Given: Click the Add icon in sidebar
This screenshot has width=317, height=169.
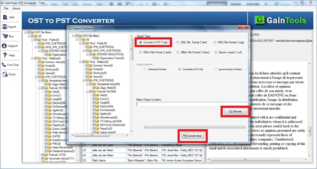Looking at the screenshot, I should 5,17.
